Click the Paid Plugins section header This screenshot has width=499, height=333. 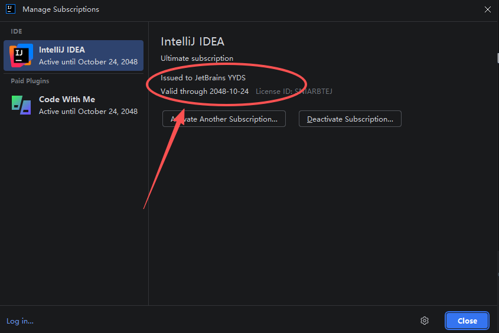(x=30, y=81)
